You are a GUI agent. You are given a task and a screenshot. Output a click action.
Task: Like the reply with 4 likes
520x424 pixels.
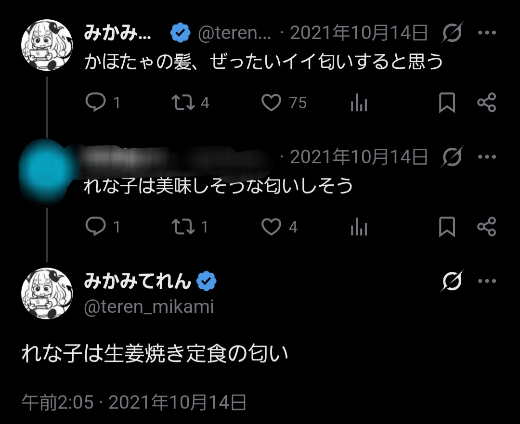(272, 227)
